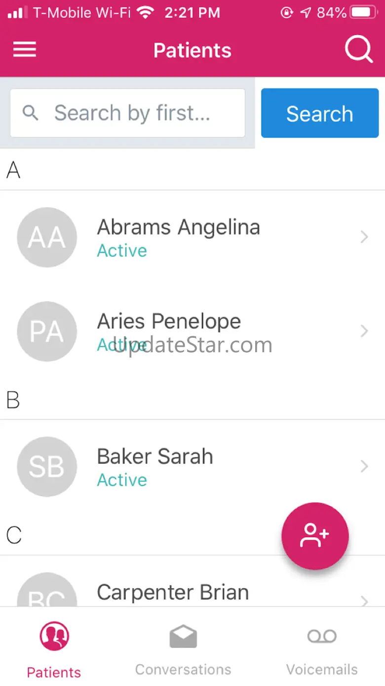Tap the AA avatar for Abrams Angelina
Image resolution: width=385 pixels, height=686 pixels.
[x=47, y=237]
